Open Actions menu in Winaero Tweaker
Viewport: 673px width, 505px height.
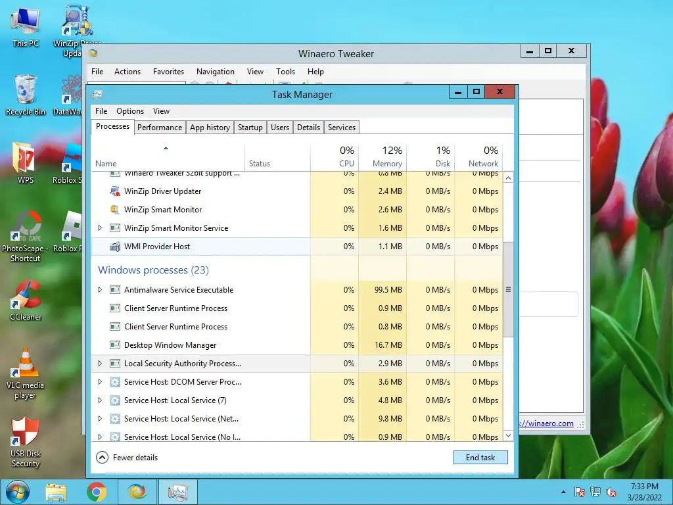point(128,72)
